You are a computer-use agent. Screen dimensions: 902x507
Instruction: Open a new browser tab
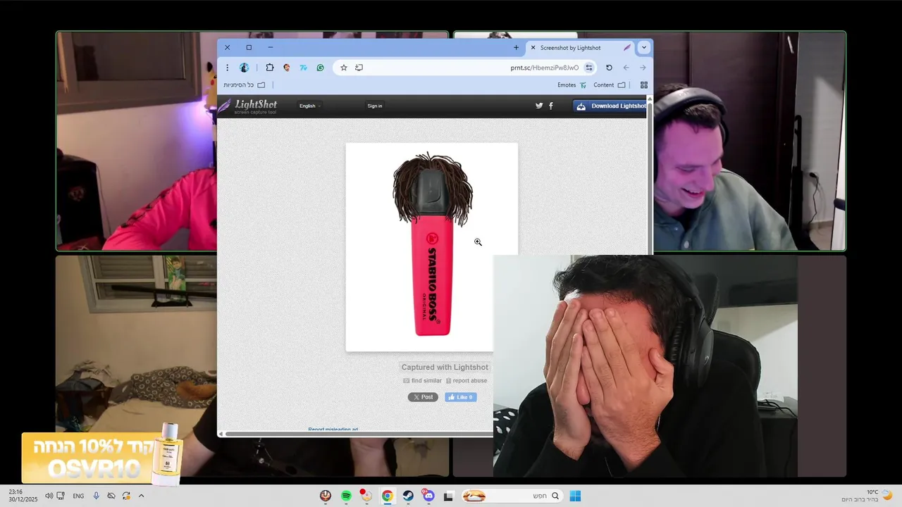[x=516, y=48]
